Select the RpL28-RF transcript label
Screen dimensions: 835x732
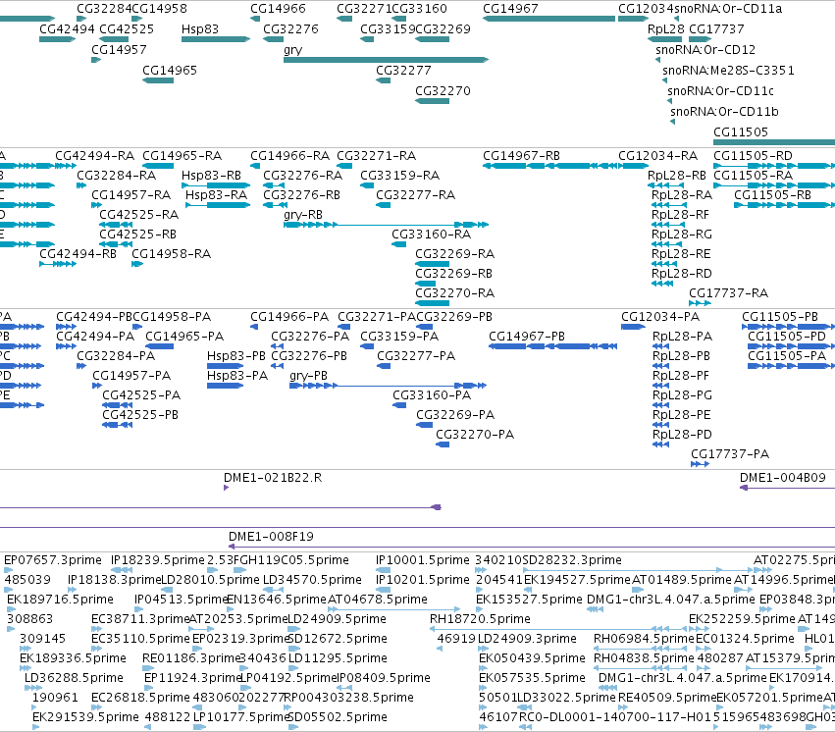[x=681, y=215]
